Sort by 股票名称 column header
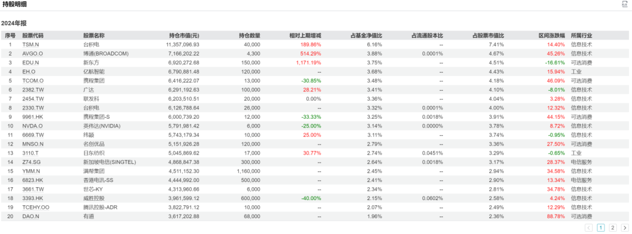632x234 pixels. pos(94,36)
